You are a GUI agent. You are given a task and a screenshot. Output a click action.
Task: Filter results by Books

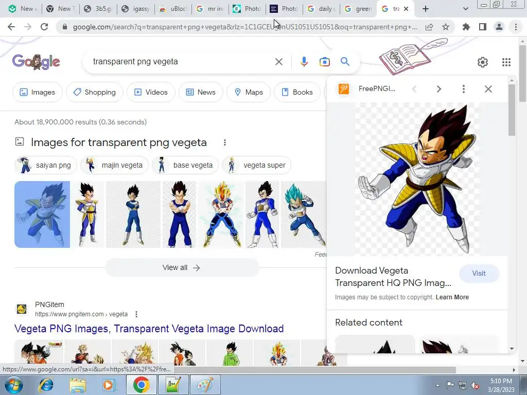click(x=297, y=92)
